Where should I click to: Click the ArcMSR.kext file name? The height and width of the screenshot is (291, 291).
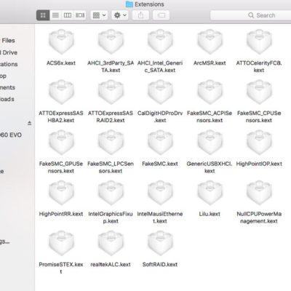coord(210,63)
